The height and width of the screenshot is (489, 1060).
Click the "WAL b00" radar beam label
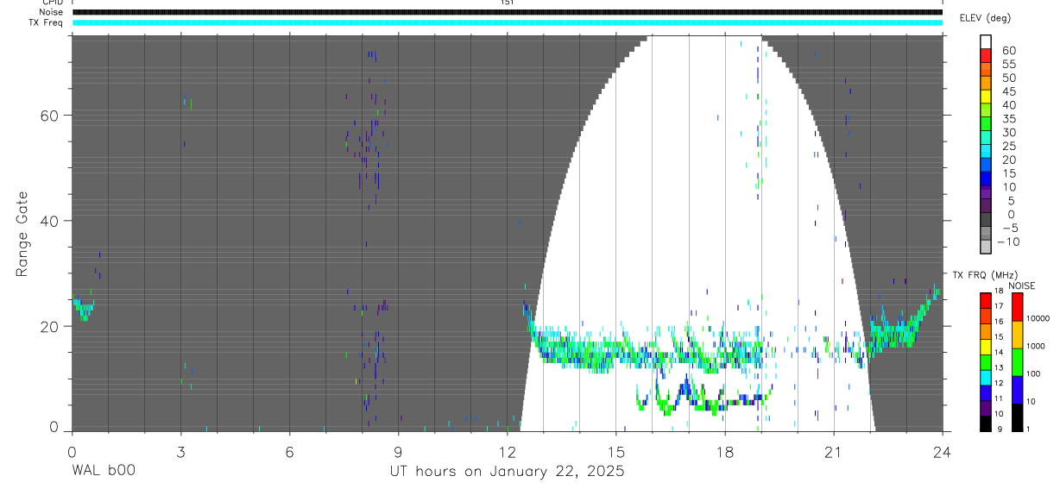tap(103, 472)
